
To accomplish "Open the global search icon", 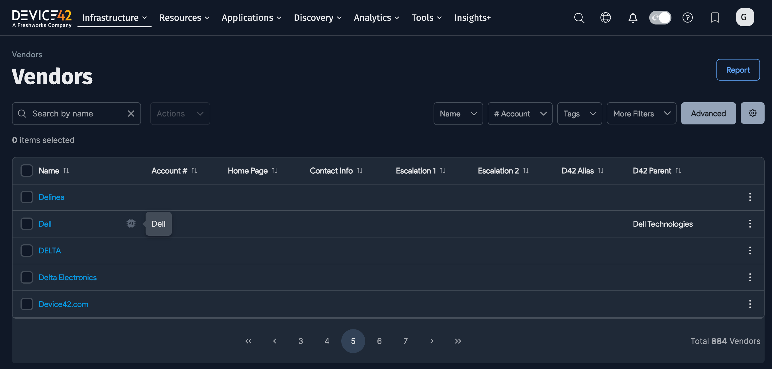I will click(579, 18).
